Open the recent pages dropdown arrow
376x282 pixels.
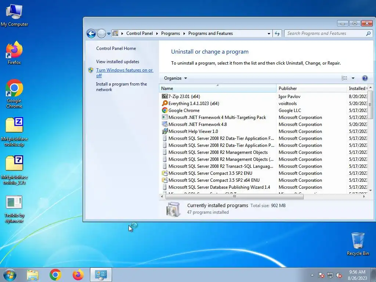click(x=109, y=33)
